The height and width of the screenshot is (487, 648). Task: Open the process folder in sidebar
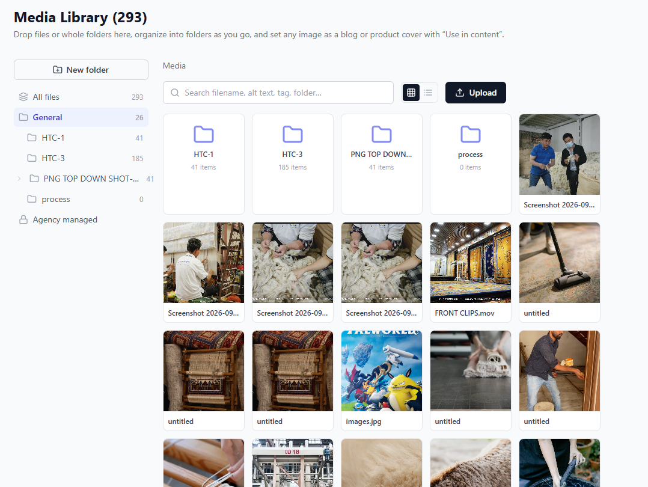pos(81,199)
